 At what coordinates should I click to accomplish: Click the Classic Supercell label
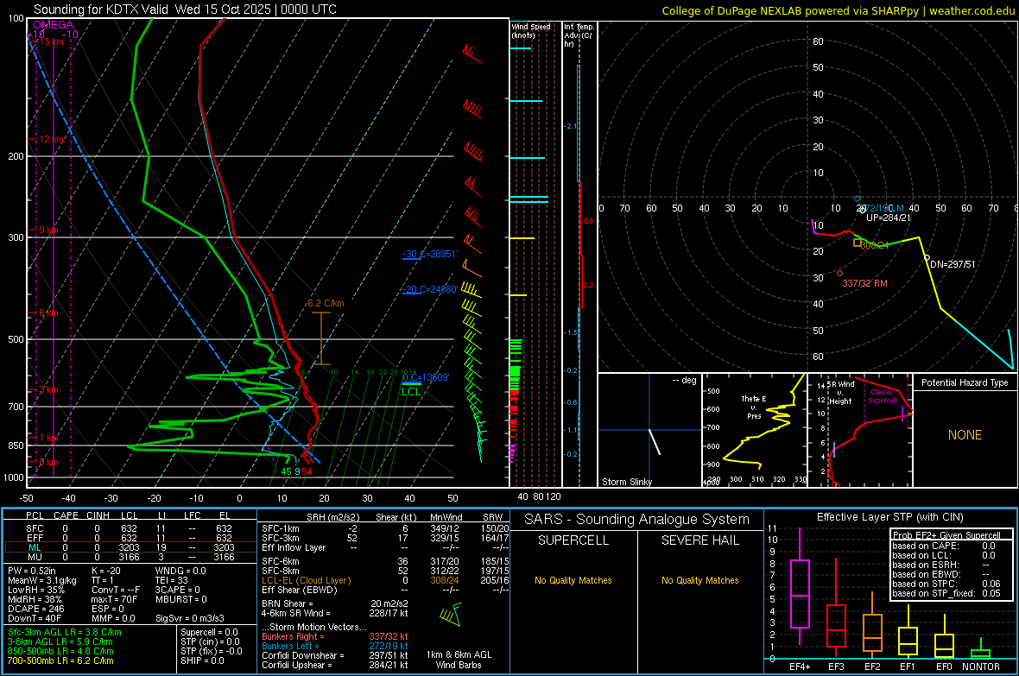pos(882,396)
